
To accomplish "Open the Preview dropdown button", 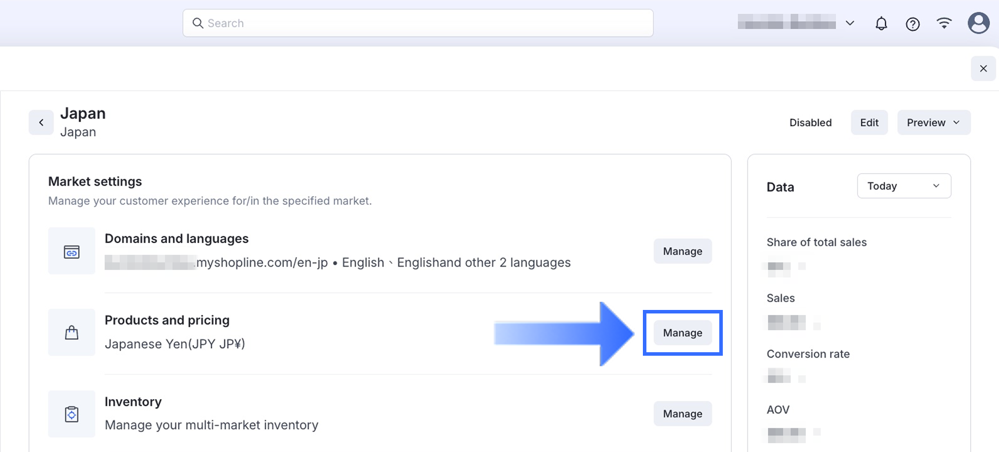I will 933,123.
